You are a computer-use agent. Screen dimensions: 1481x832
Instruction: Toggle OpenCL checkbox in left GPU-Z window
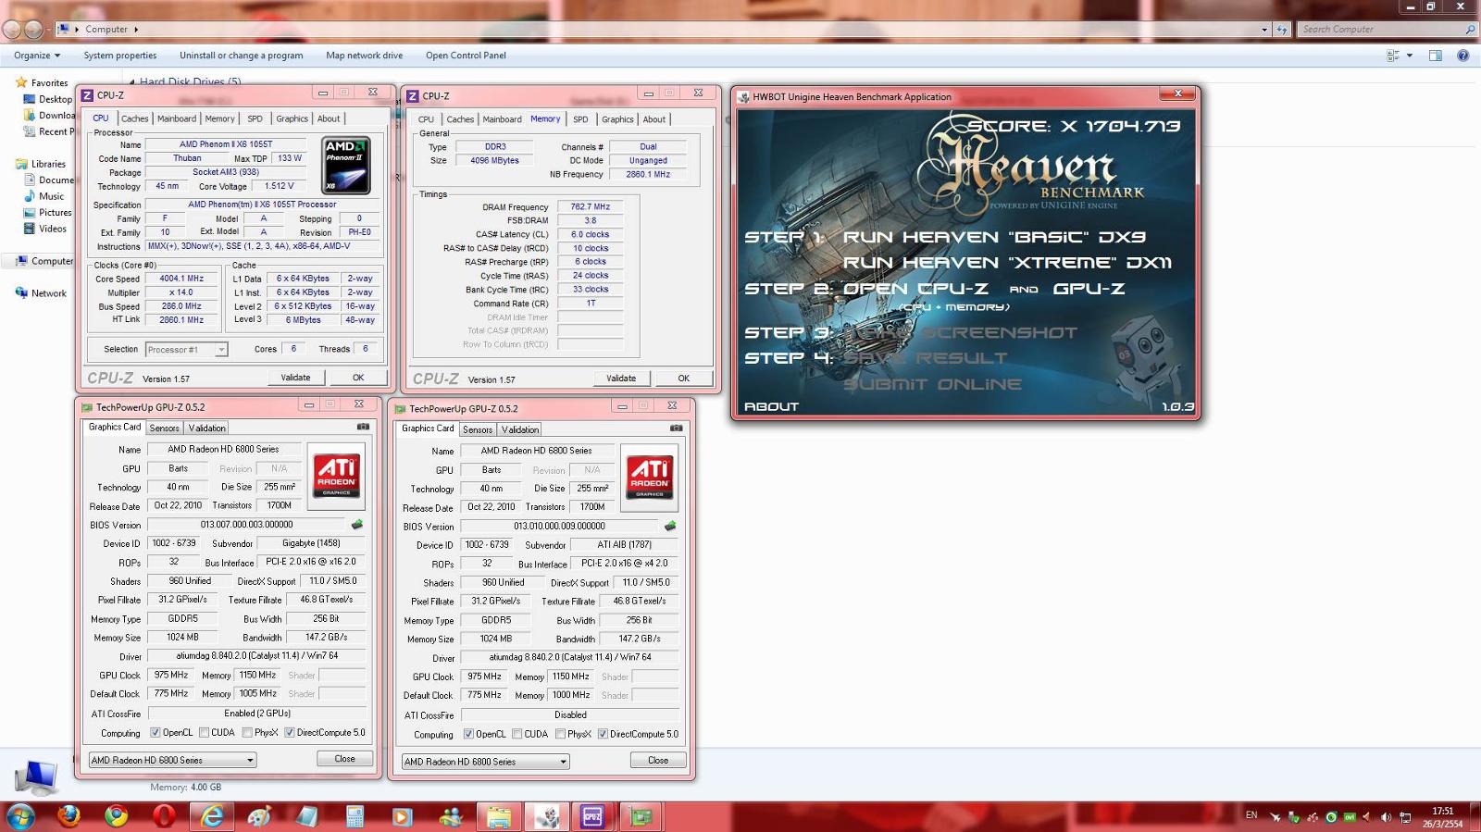pyautogui.click(x=156, y=733)
